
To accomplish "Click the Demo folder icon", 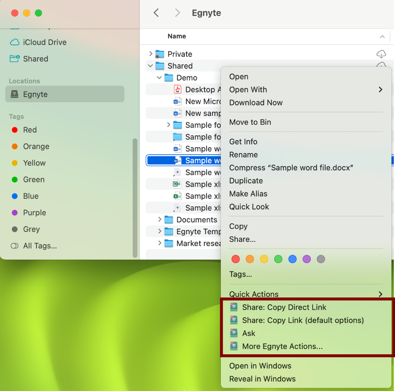I will point(169,77).
